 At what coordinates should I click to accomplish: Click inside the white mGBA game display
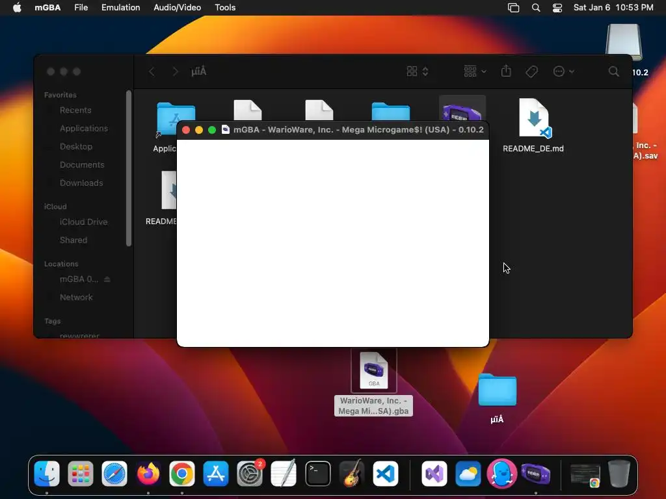point(332,243)
